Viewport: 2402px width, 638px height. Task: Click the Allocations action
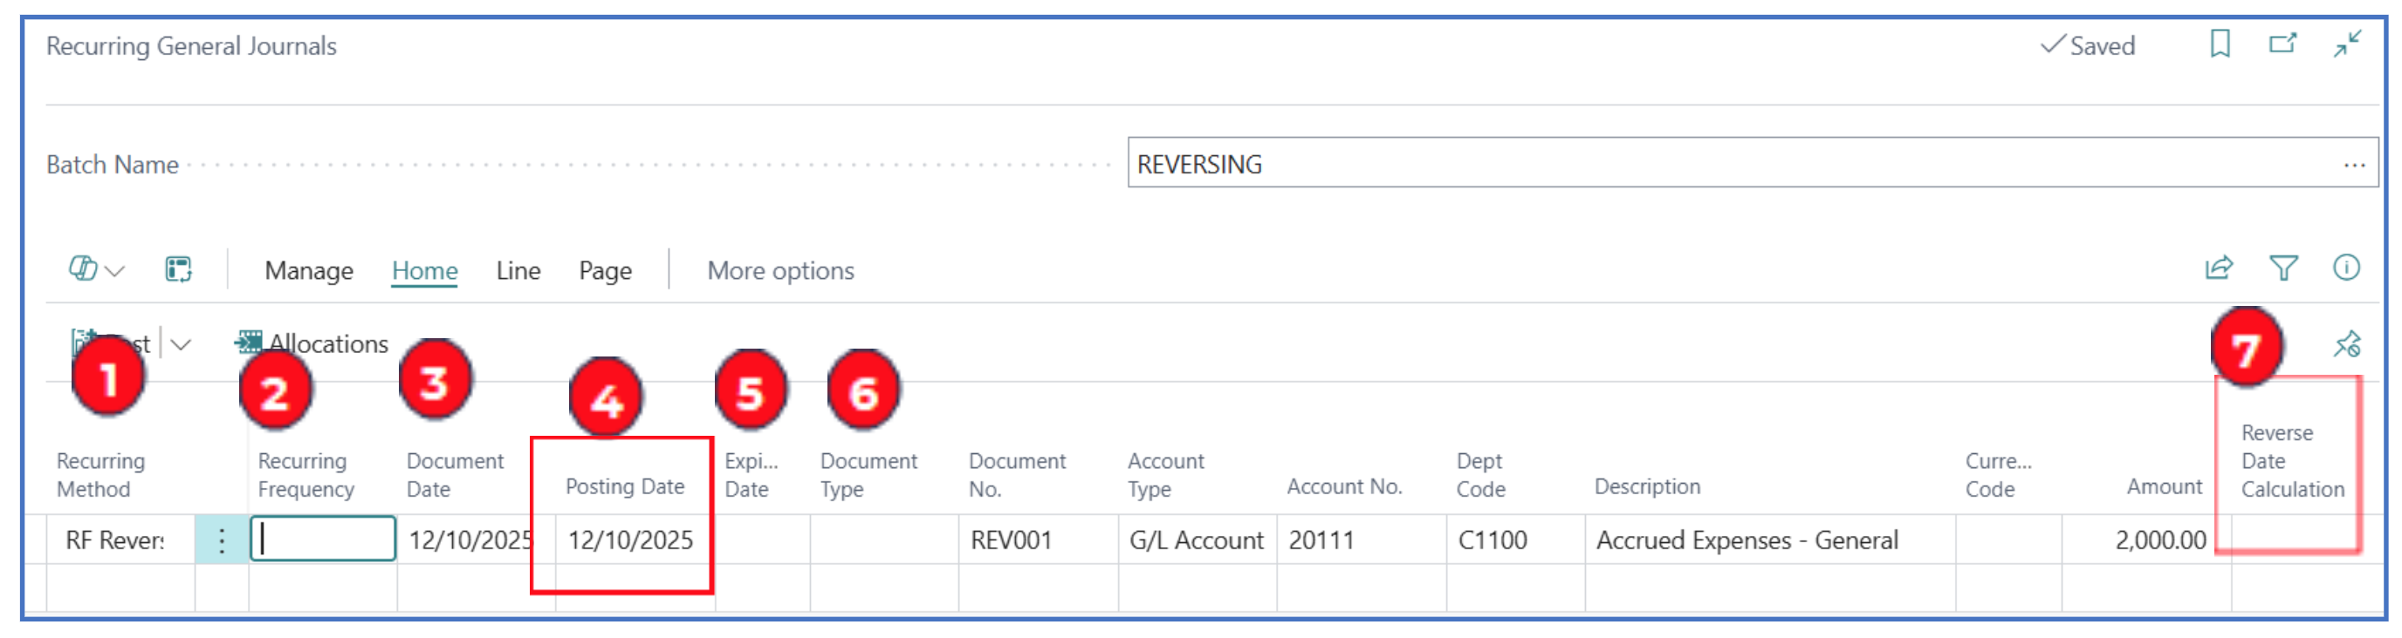(312, 343)
